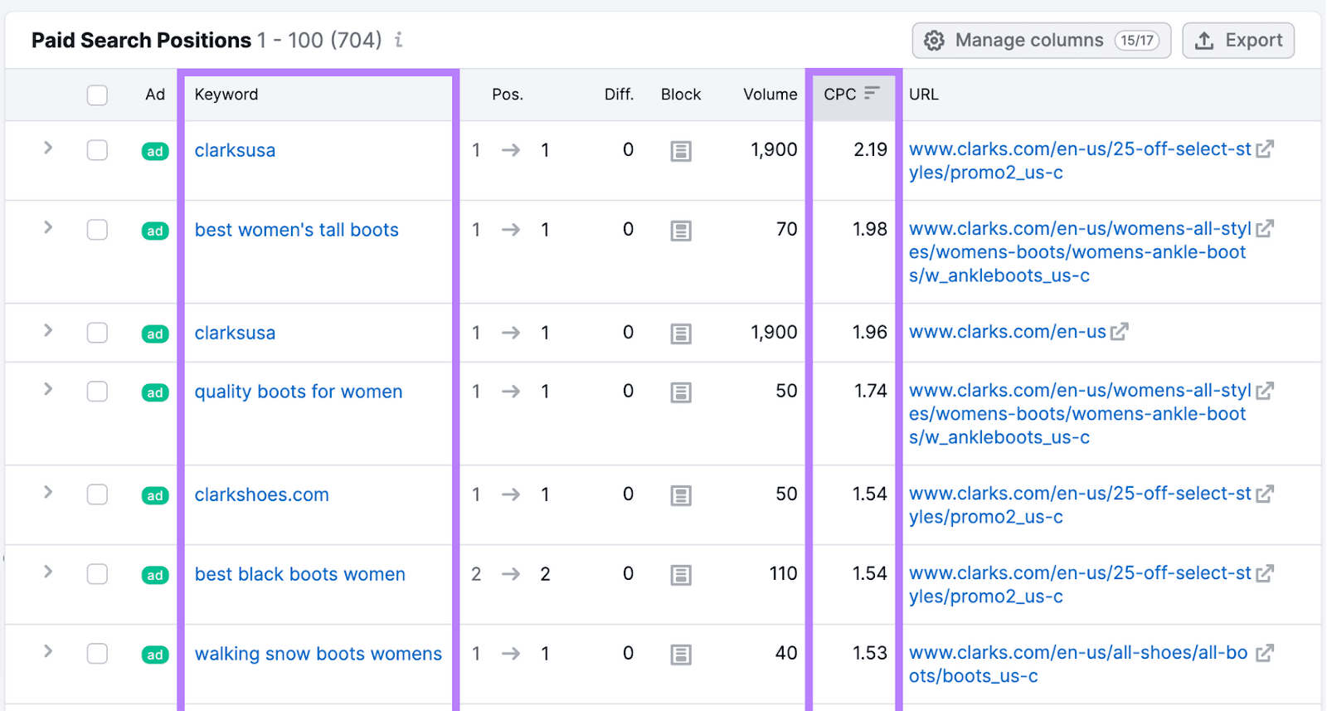The width and height of the screenshot is (1327, 711).
Task: View the block icon for clarkshoes.com
Action: [681, 495]
